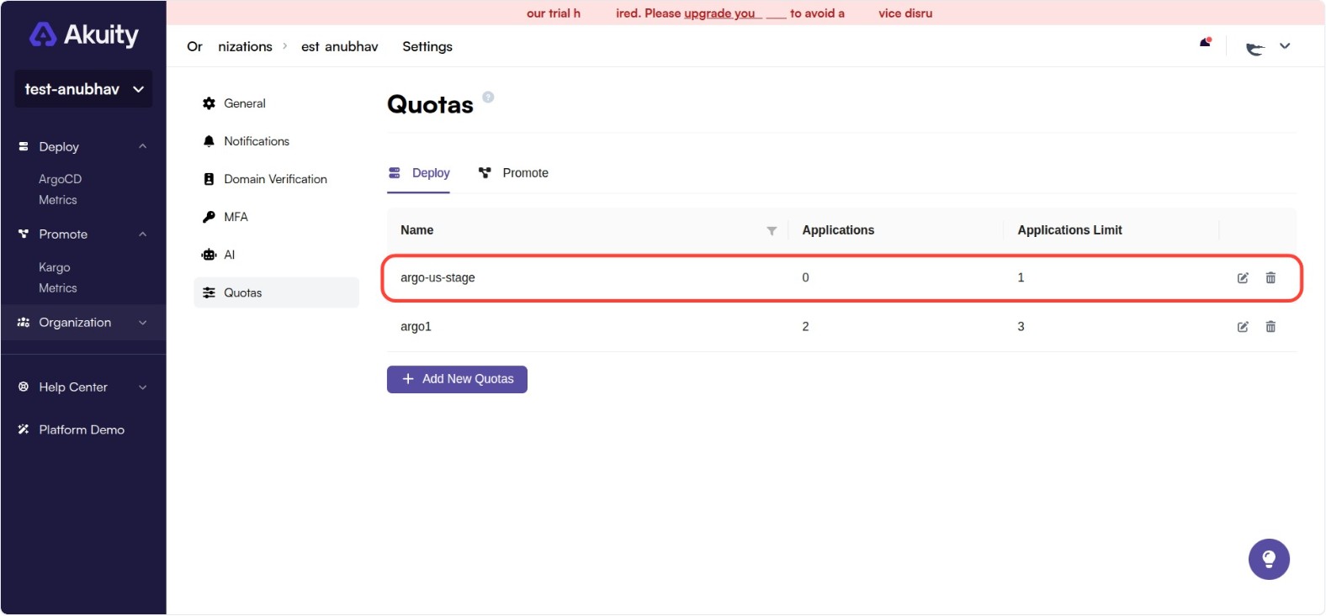Click the Platform Demo wand icon
The image size is (1326, 616).
pos(24,429)
